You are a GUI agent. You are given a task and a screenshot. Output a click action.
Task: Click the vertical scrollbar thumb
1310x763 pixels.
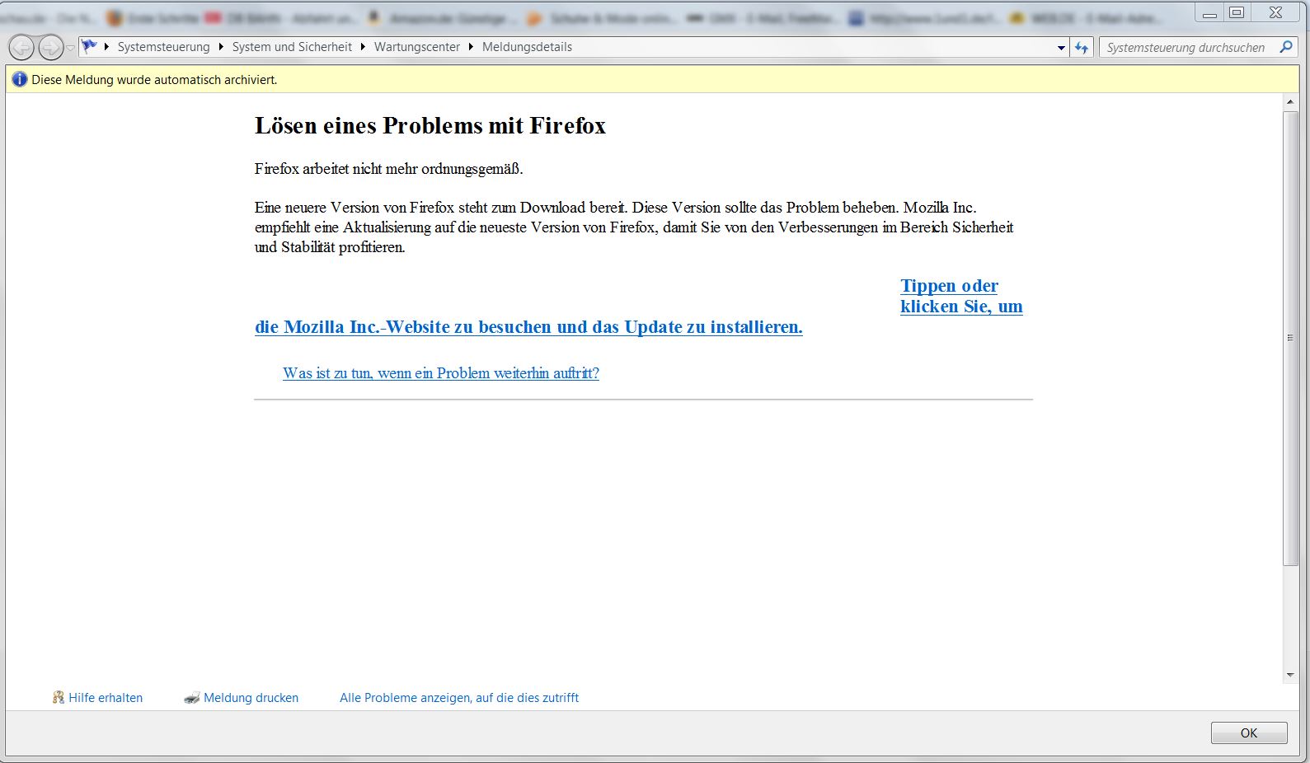pos(1290,338)
